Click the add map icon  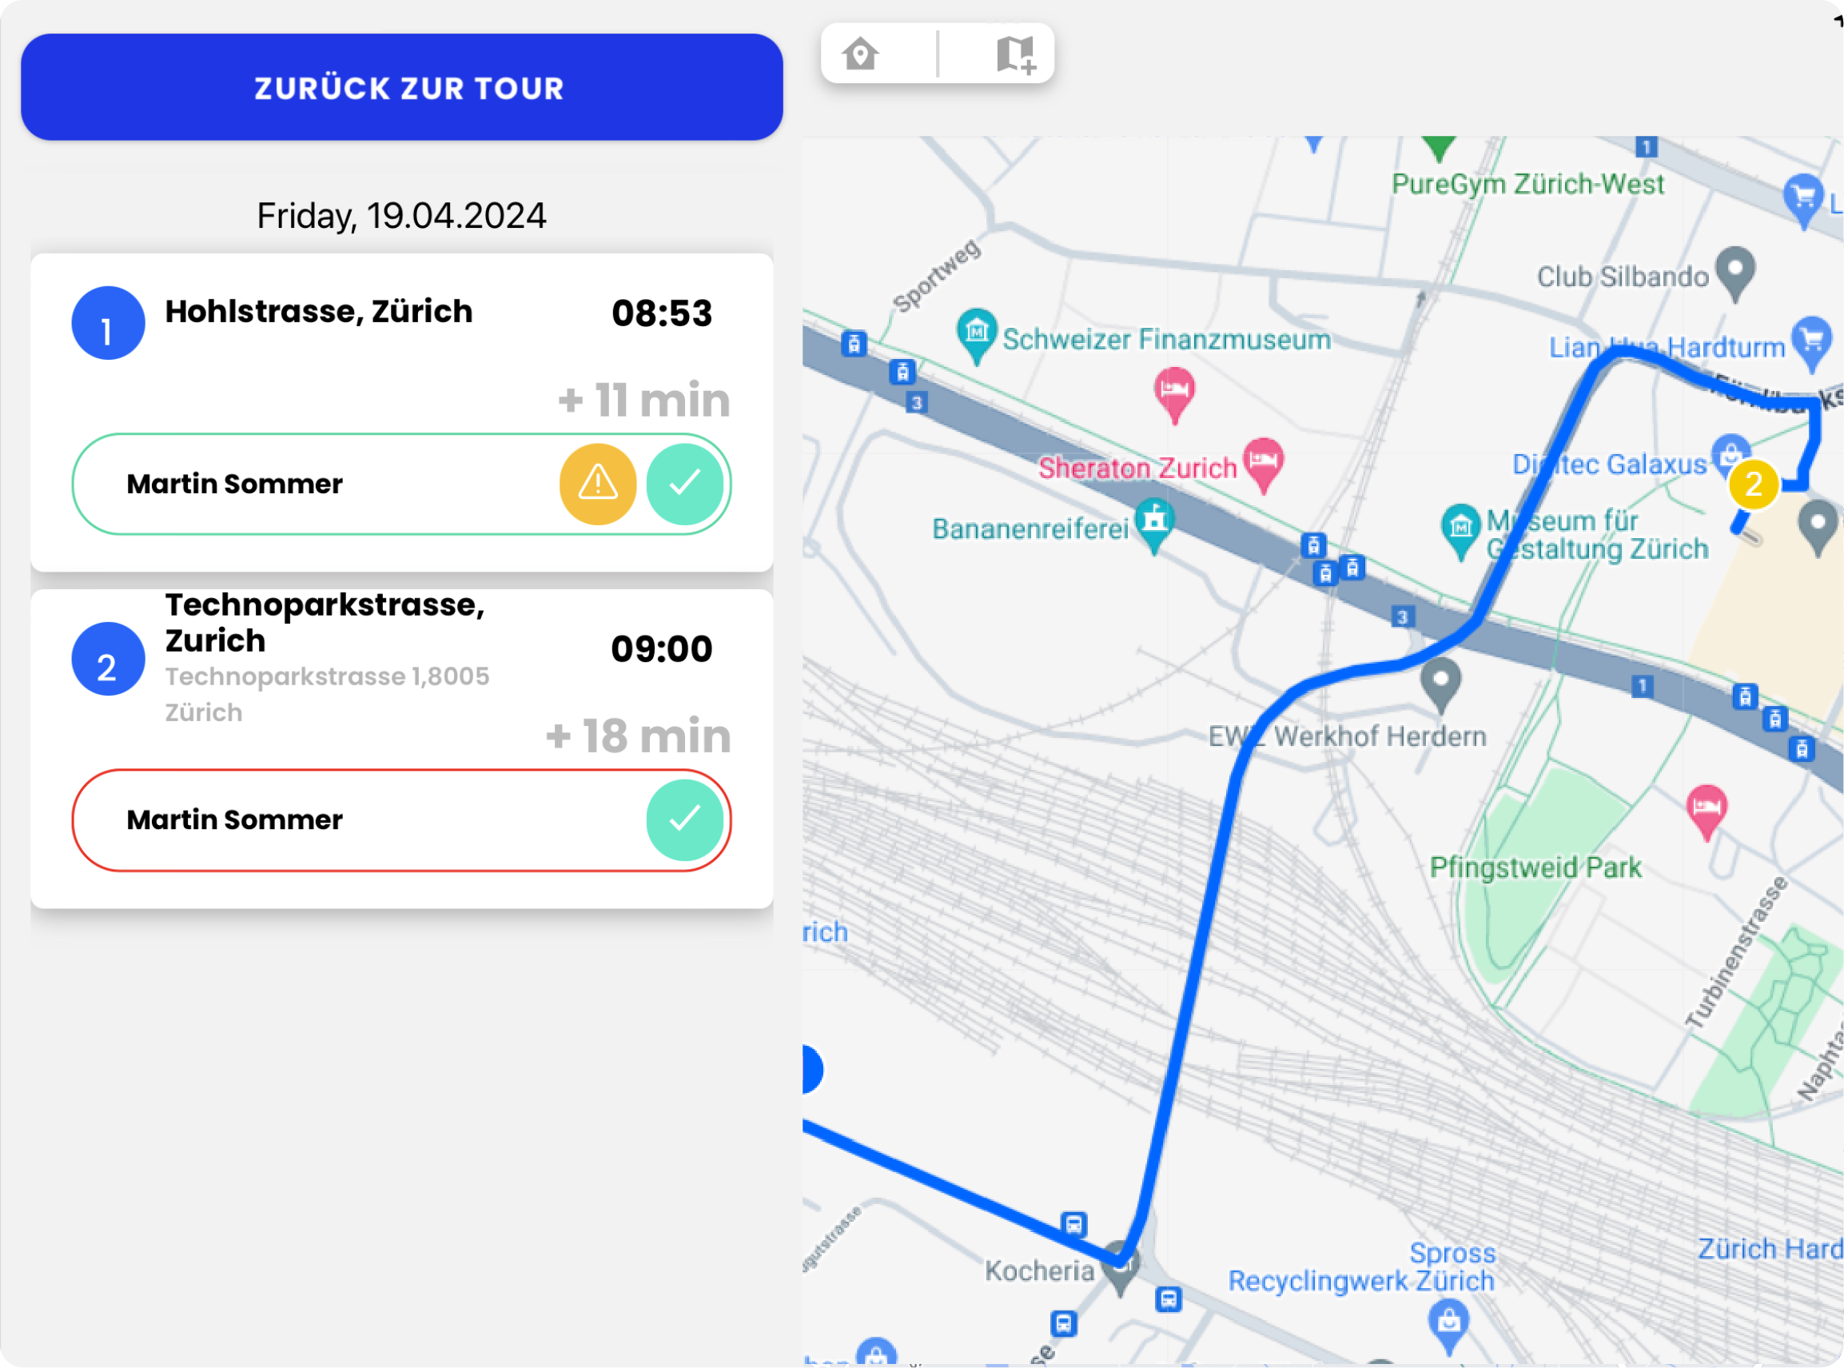[1016, 54]
